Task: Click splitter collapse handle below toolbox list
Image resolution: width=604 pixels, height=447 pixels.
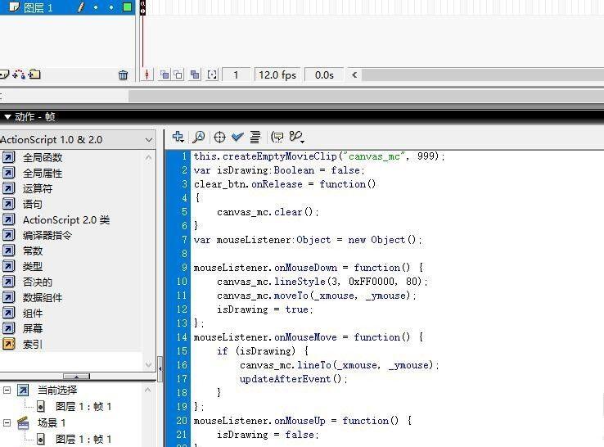Action: point(76,376)
